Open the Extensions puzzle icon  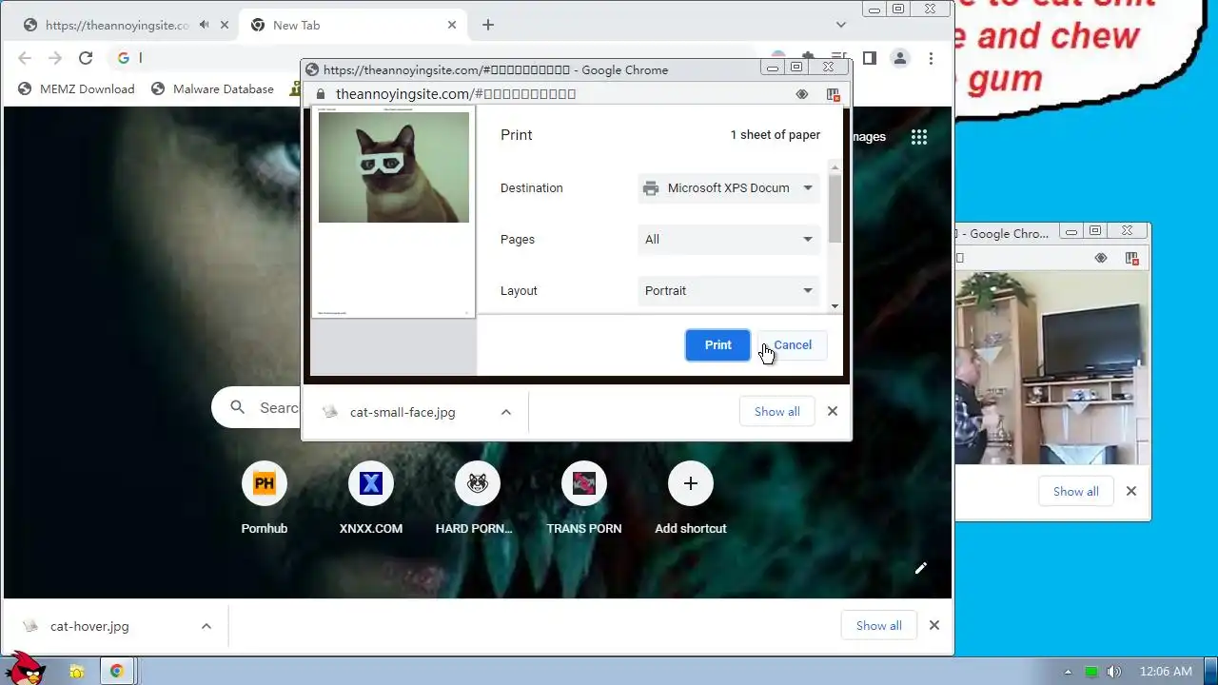809,58
